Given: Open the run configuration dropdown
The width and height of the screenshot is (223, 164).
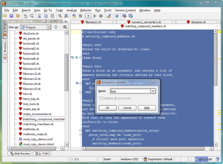Looking at the screenshot, I should [88, 16].
